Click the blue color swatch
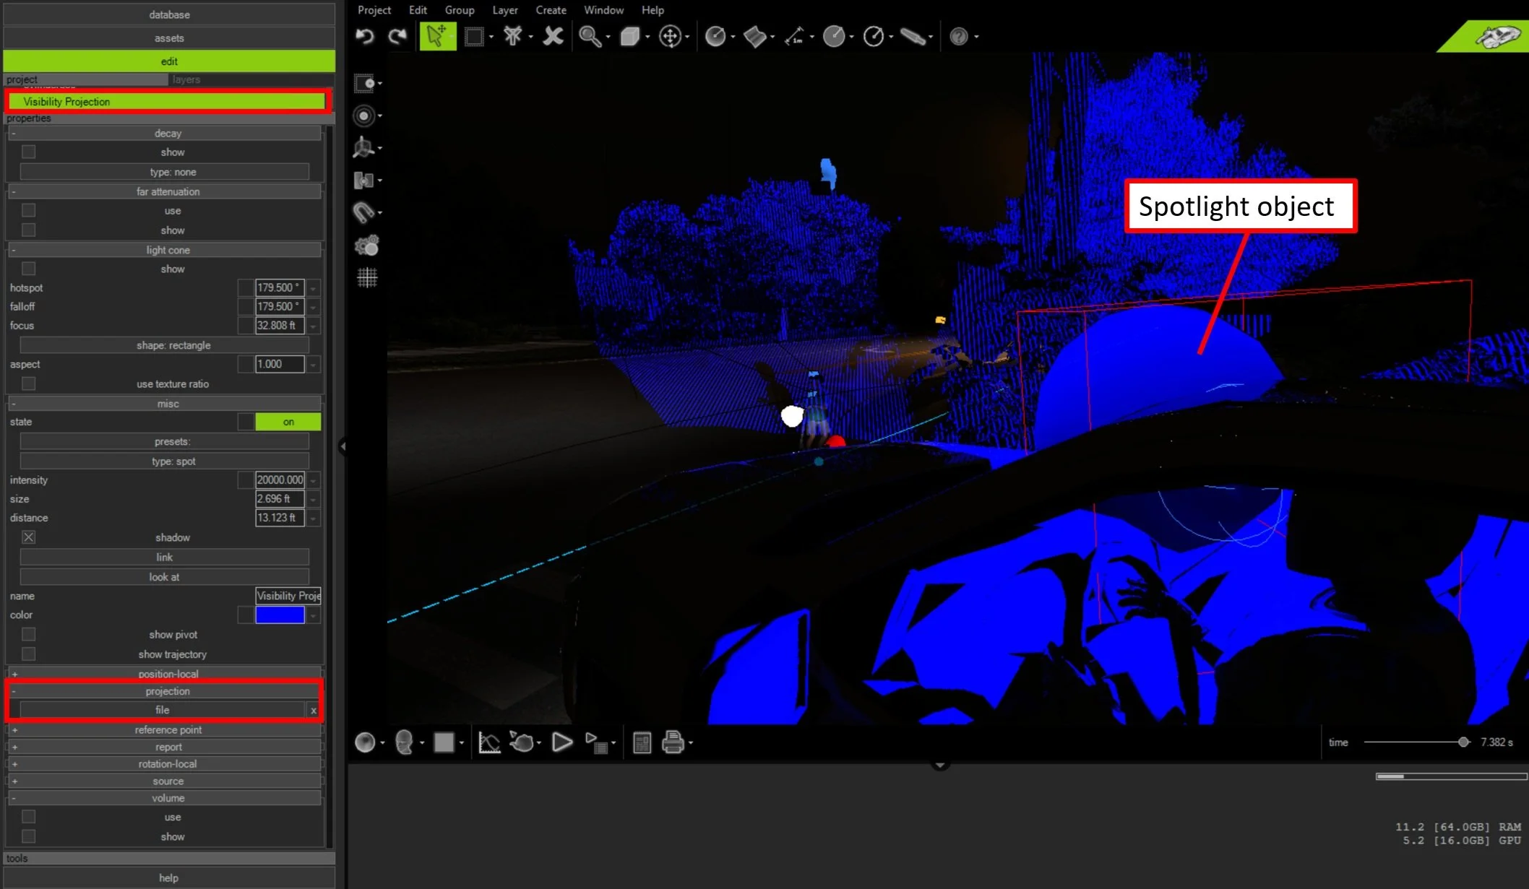Viewport: 1529px width, 889px height. [x=280, y=615]
